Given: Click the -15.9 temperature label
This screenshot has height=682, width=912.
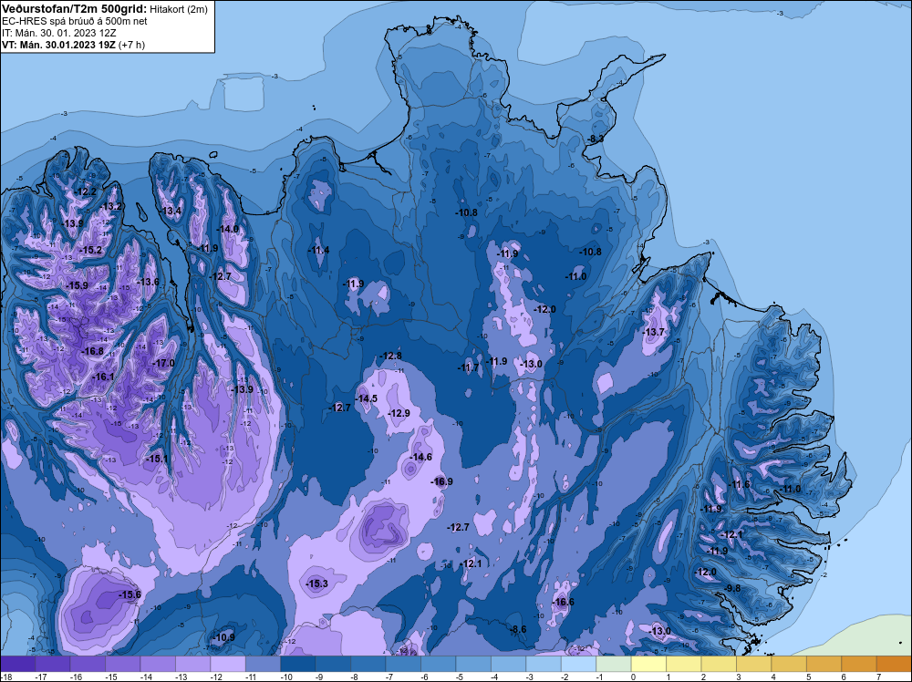Looking at the screenshot, I should tap(78, 285).
